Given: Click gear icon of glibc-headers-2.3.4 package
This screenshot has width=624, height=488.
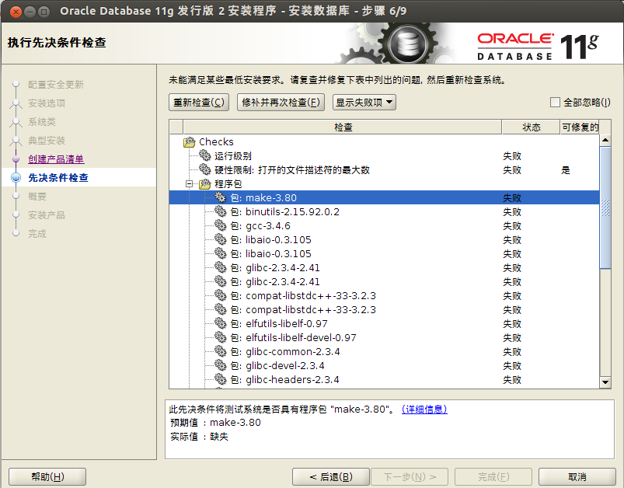Looking at the screenshot, I should click(x=221, y=379).
